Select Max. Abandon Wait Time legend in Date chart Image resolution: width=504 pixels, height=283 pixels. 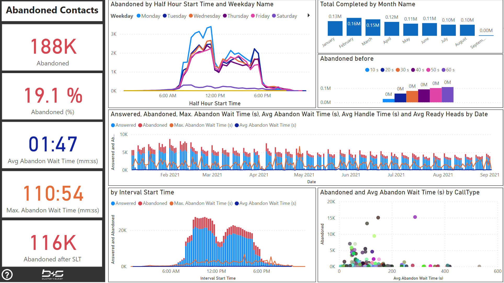pos(201,125)
